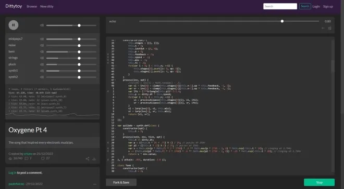The height and width of the screenshot is (189, 344).
Task: Click the slider marker beside var lfo line
Action: click(x=108, y=91)
